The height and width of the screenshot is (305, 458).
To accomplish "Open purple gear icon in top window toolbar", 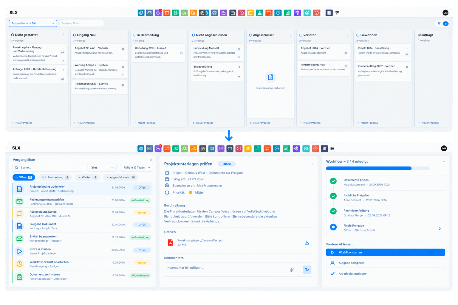I will pos(297,13).
